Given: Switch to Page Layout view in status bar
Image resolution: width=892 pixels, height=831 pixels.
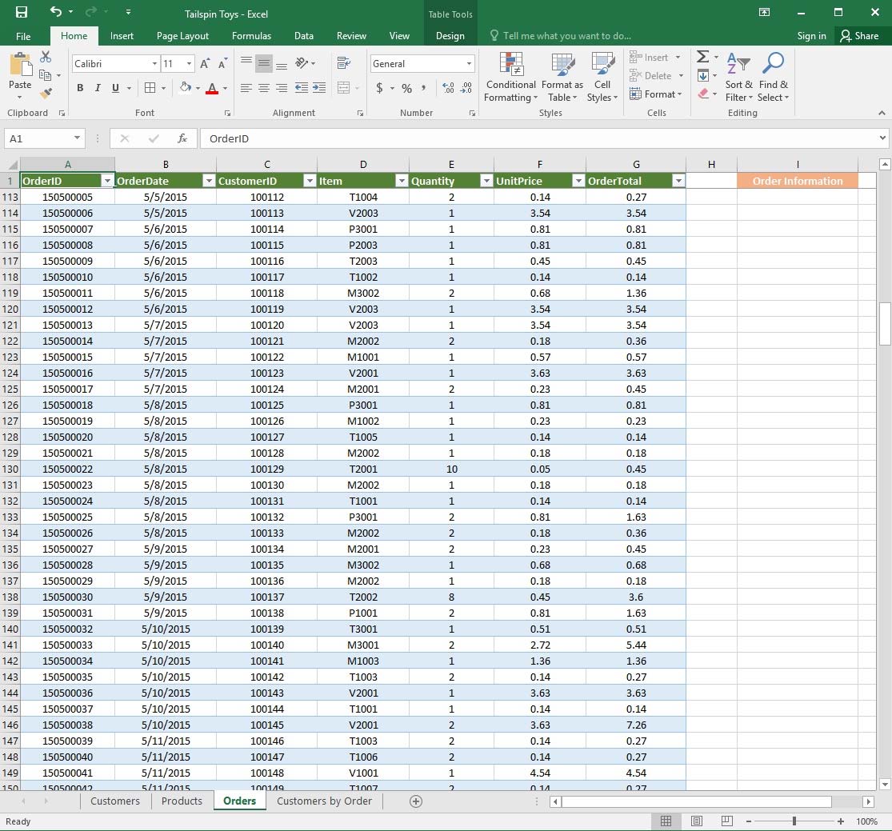Looking at the screenshot, I should tap(696, 821).
